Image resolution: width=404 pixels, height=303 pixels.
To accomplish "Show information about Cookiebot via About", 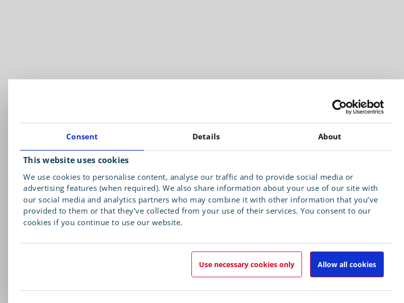I will point(329,137).
